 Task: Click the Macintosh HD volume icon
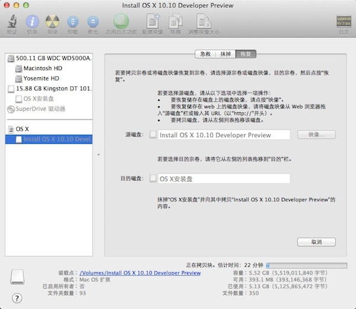[x=18, y=68]
